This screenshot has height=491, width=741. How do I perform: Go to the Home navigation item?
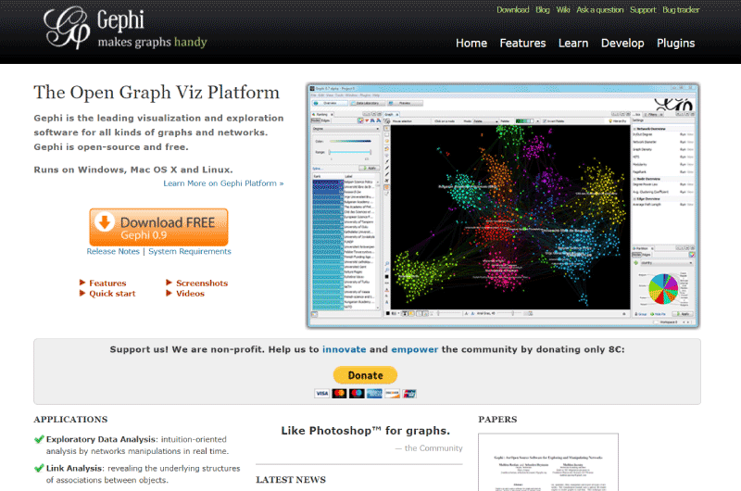tap(471, 43)
